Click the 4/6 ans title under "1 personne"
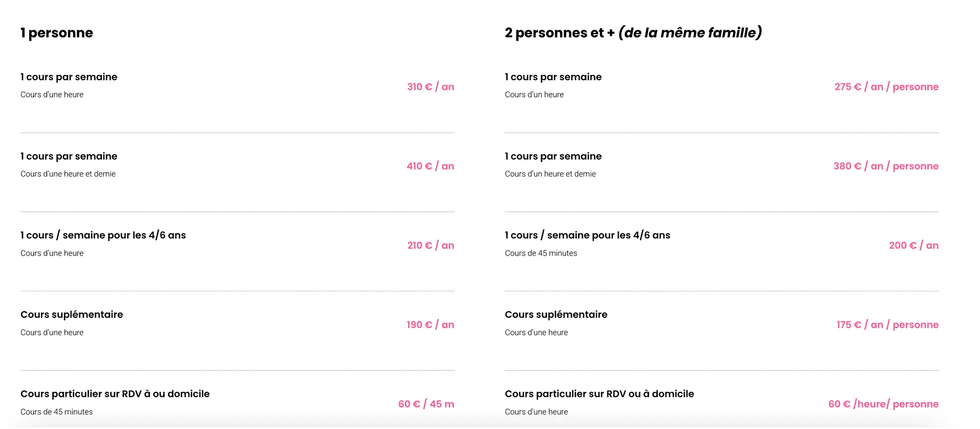The height and width of the screenshot is (429, 980). (103, 235)
